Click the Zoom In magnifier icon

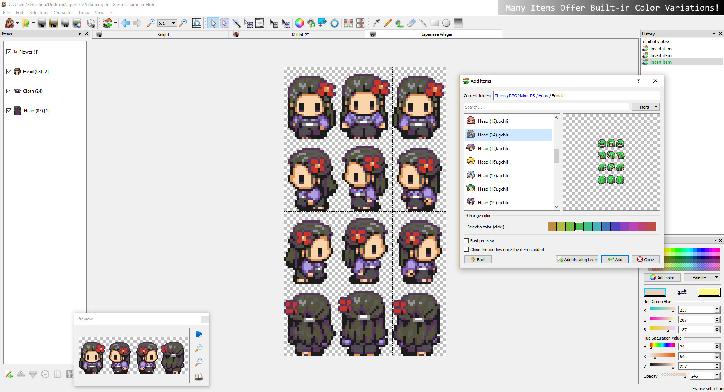184,23
